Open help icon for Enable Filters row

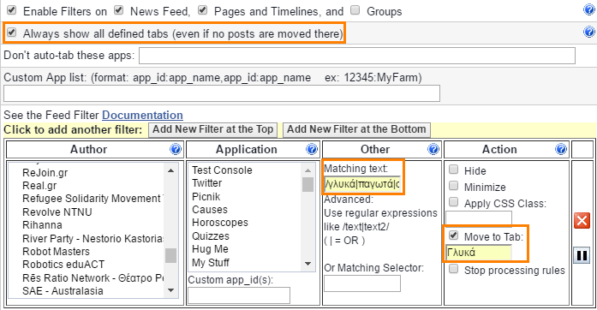[x=589, y=9]
